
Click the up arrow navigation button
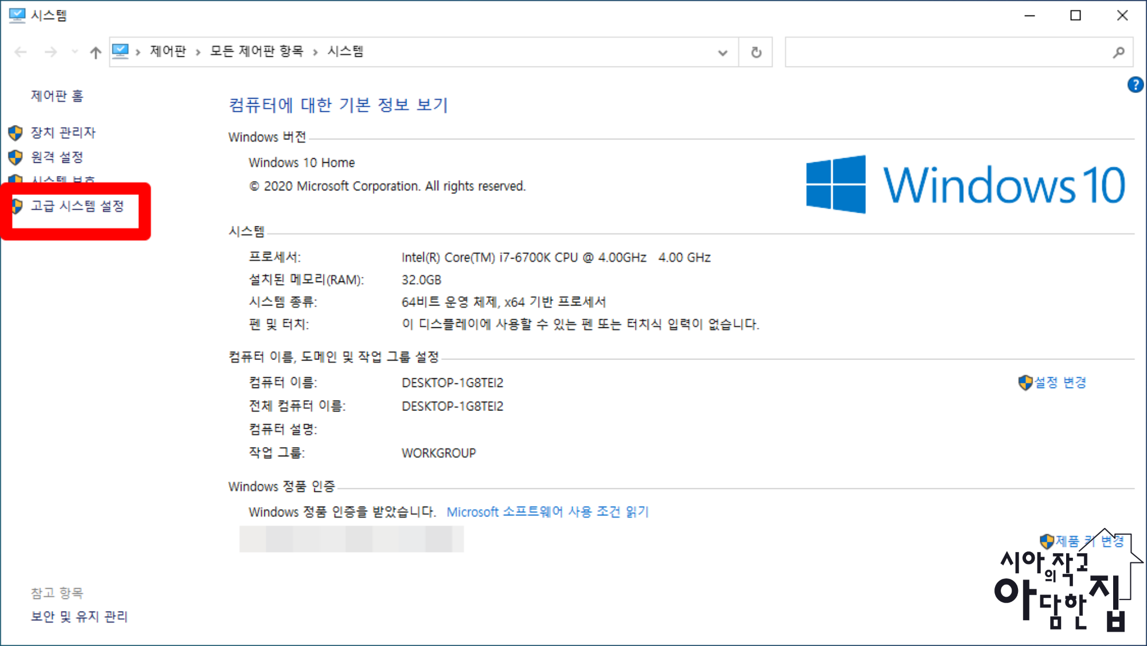click(x=95, y=52)
